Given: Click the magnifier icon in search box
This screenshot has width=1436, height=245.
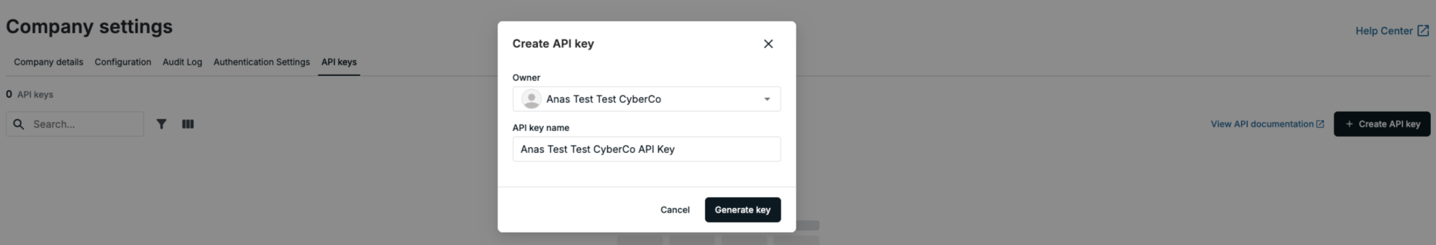Looking at the screenshot, I should pos(18,124).
